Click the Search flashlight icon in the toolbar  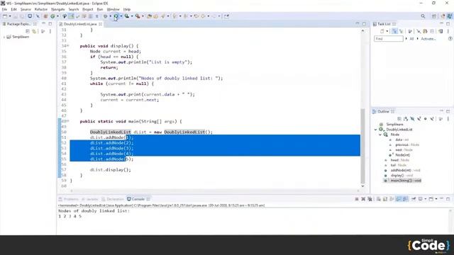[163, 16]
